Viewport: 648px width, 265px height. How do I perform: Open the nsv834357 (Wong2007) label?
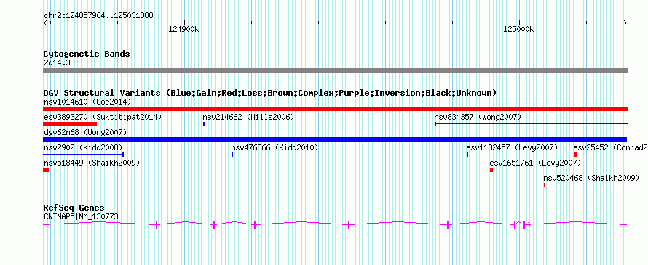[x=478, y=117]
